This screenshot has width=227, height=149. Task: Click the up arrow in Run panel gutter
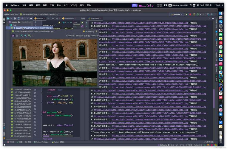(87, 23)
